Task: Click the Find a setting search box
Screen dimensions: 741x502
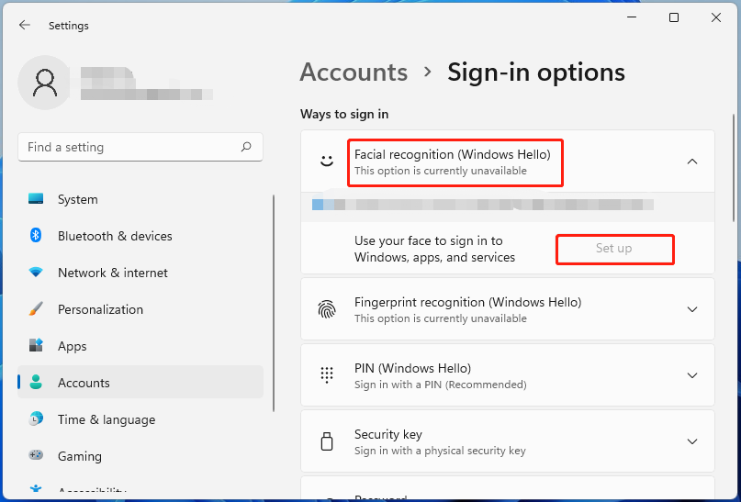Action: [140, 147]
